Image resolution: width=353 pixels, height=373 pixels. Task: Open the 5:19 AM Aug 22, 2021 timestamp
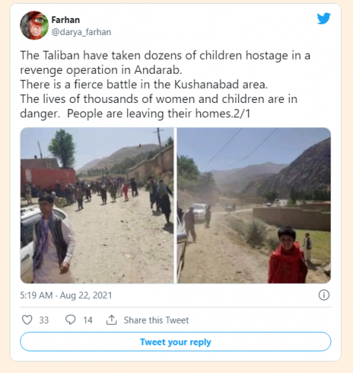coord(66,295)
